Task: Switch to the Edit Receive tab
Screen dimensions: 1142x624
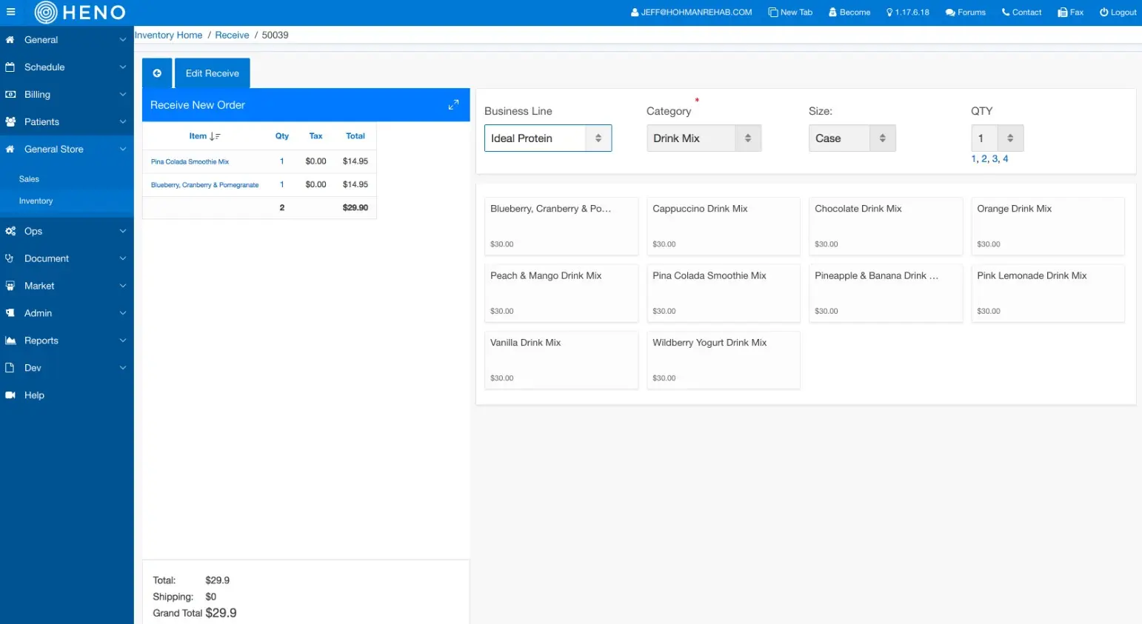Action: click(x=212, y=73)
